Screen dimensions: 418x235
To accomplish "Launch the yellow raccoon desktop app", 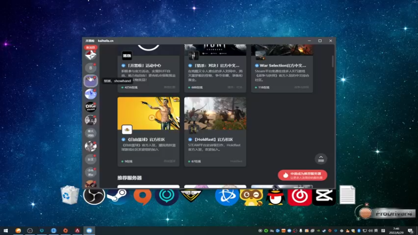I will click(x=251, y=197).
